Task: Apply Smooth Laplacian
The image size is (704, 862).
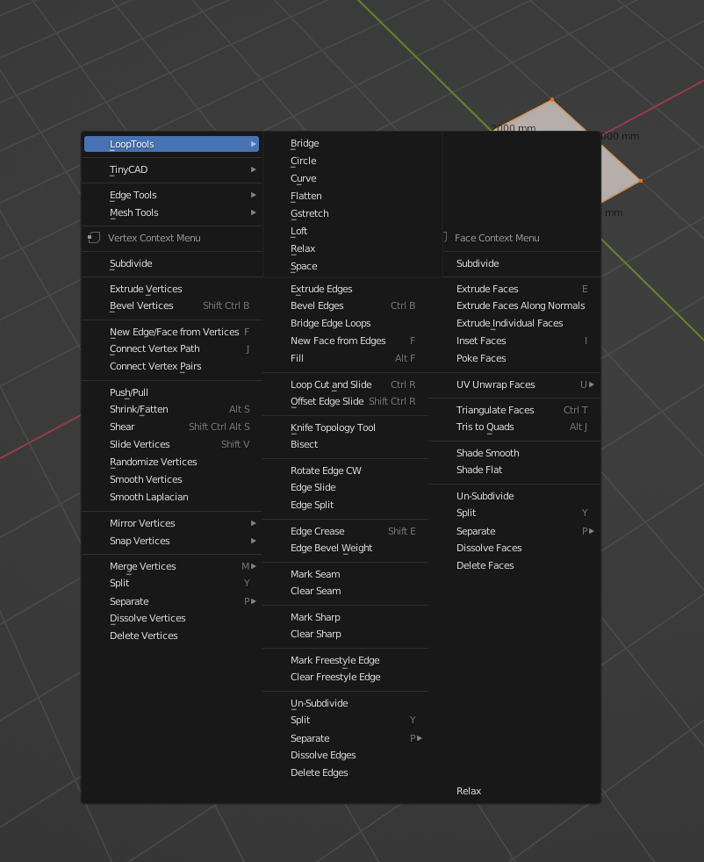Action: point(171,497)
